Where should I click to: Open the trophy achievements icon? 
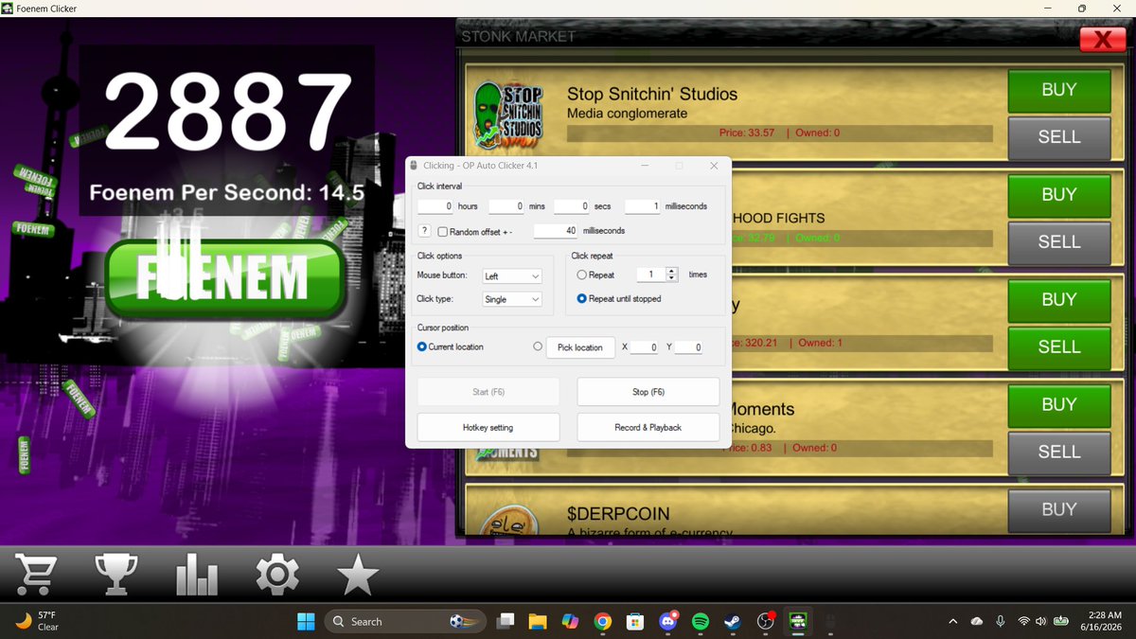(x=116, y=574)
